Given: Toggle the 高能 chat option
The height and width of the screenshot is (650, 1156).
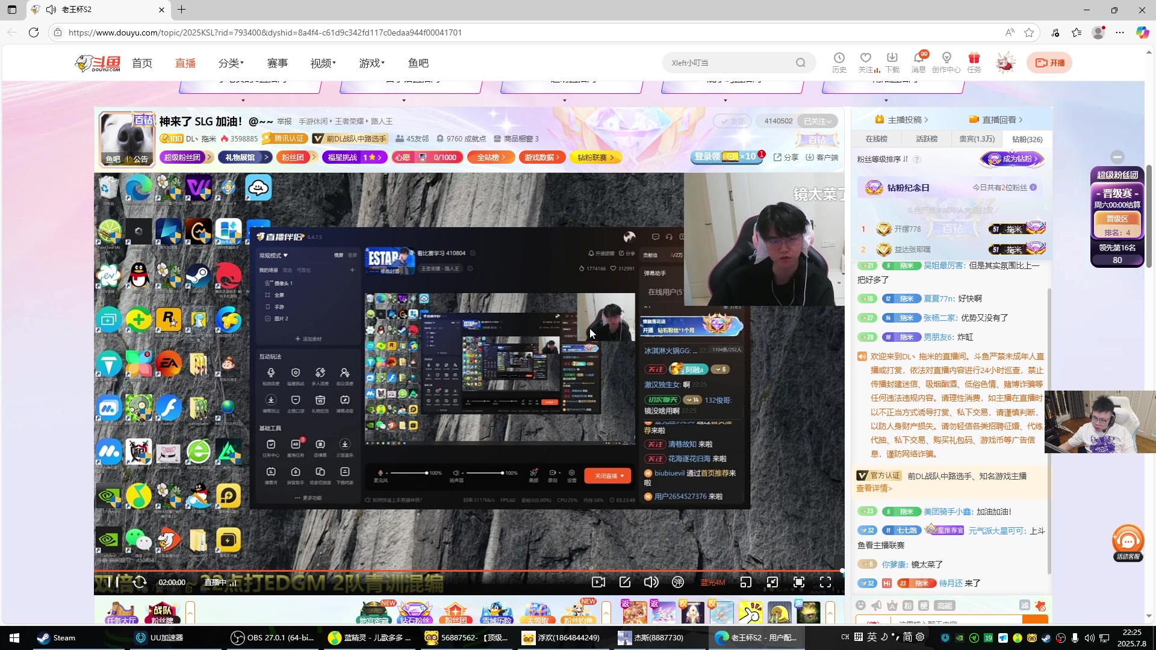Looking at the screenshot, I should pos(945,605).
